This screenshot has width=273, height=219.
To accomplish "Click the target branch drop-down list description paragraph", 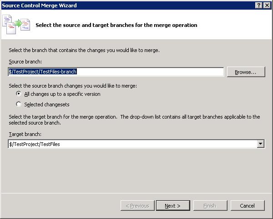I will [x=134, y=120].
